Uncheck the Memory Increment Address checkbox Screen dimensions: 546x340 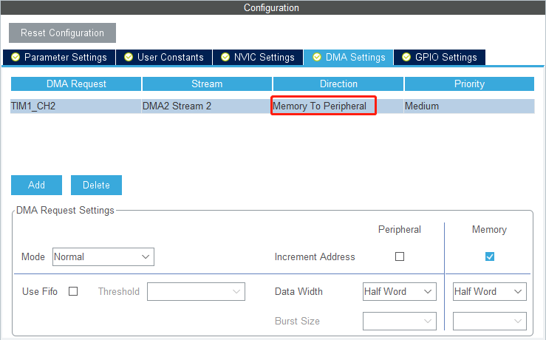point(490,256)
